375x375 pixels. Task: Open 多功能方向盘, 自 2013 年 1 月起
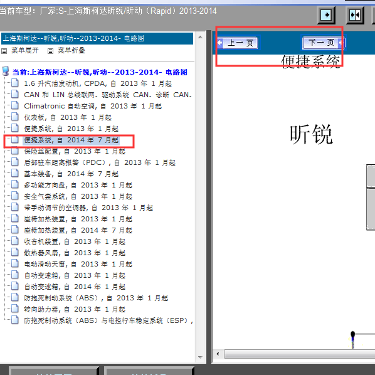(78, 185)
